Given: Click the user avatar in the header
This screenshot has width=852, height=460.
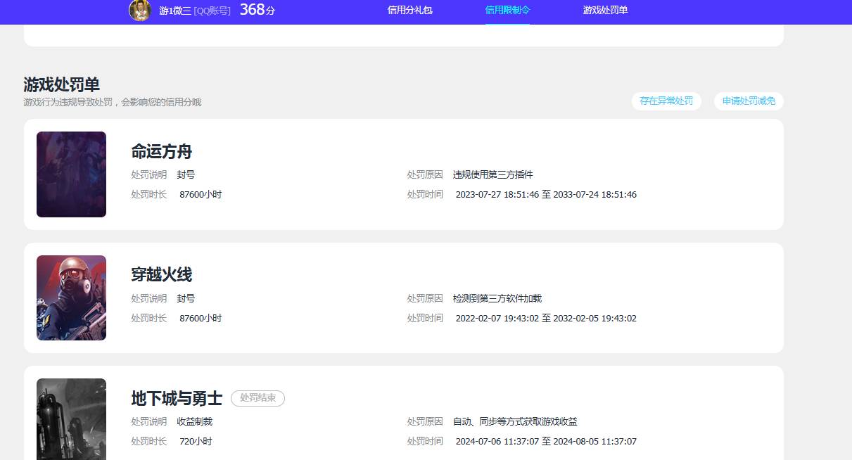Looking at the screenshot, I should 140,10.
